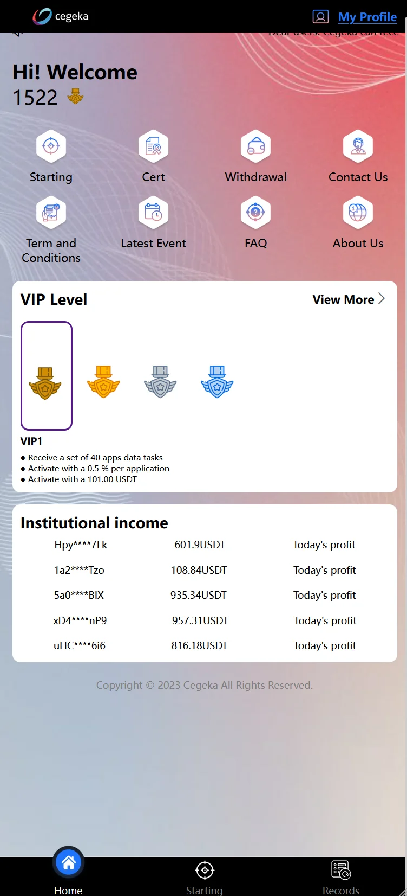Select the gray VIP badge
The image size is (407, 896).
click(160, 382)
